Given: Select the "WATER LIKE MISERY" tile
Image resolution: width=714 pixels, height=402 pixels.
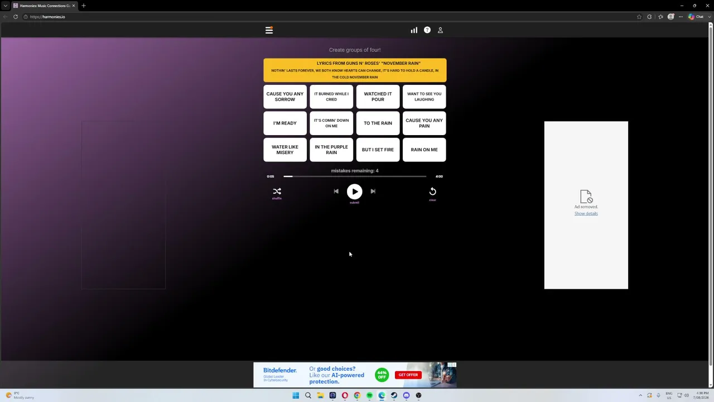Looking at the screenshot, I should tap(285, 150).
